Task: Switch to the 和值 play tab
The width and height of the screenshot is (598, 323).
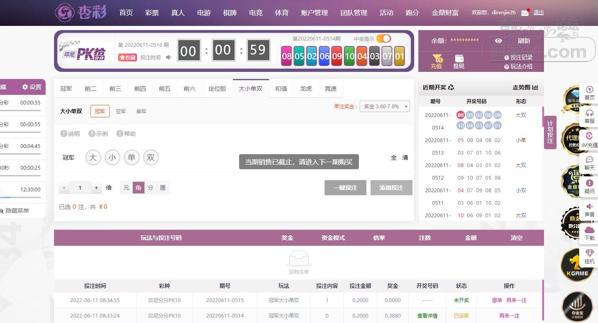Action: [x=281, y=88]
